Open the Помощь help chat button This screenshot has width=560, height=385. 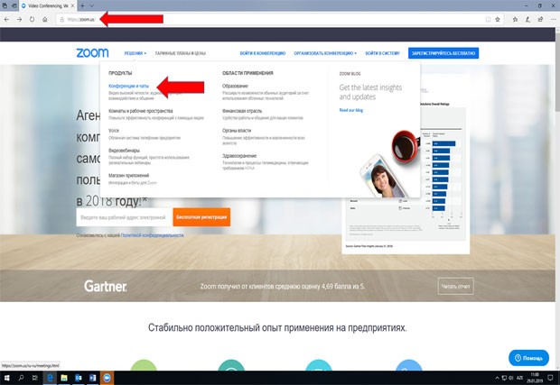point(527,357)
